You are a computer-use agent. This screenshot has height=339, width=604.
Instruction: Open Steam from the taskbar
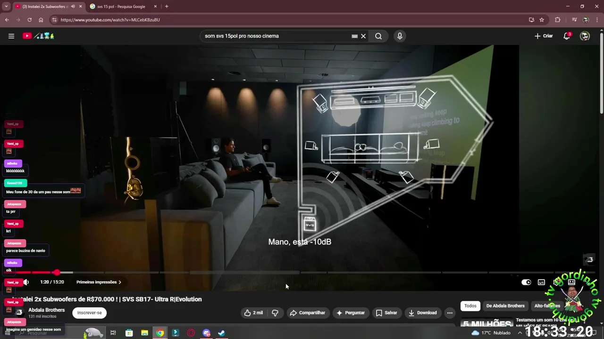(x=221, y=333)
